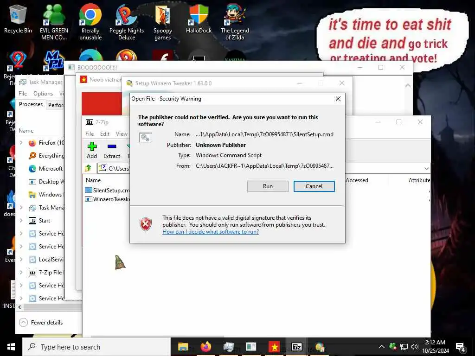The image size is (475, 356).
Task: Click the Name column header in 7-Zip
Action: [x=93, y=180]
